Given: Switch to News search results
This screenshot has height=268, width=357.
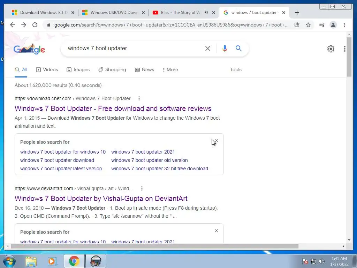Looking at the screenshot, I should 145,70.
